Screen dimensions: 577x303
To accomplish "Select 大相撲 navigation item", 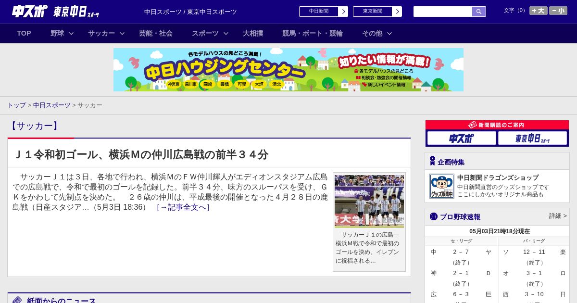I will coord(253,33).
